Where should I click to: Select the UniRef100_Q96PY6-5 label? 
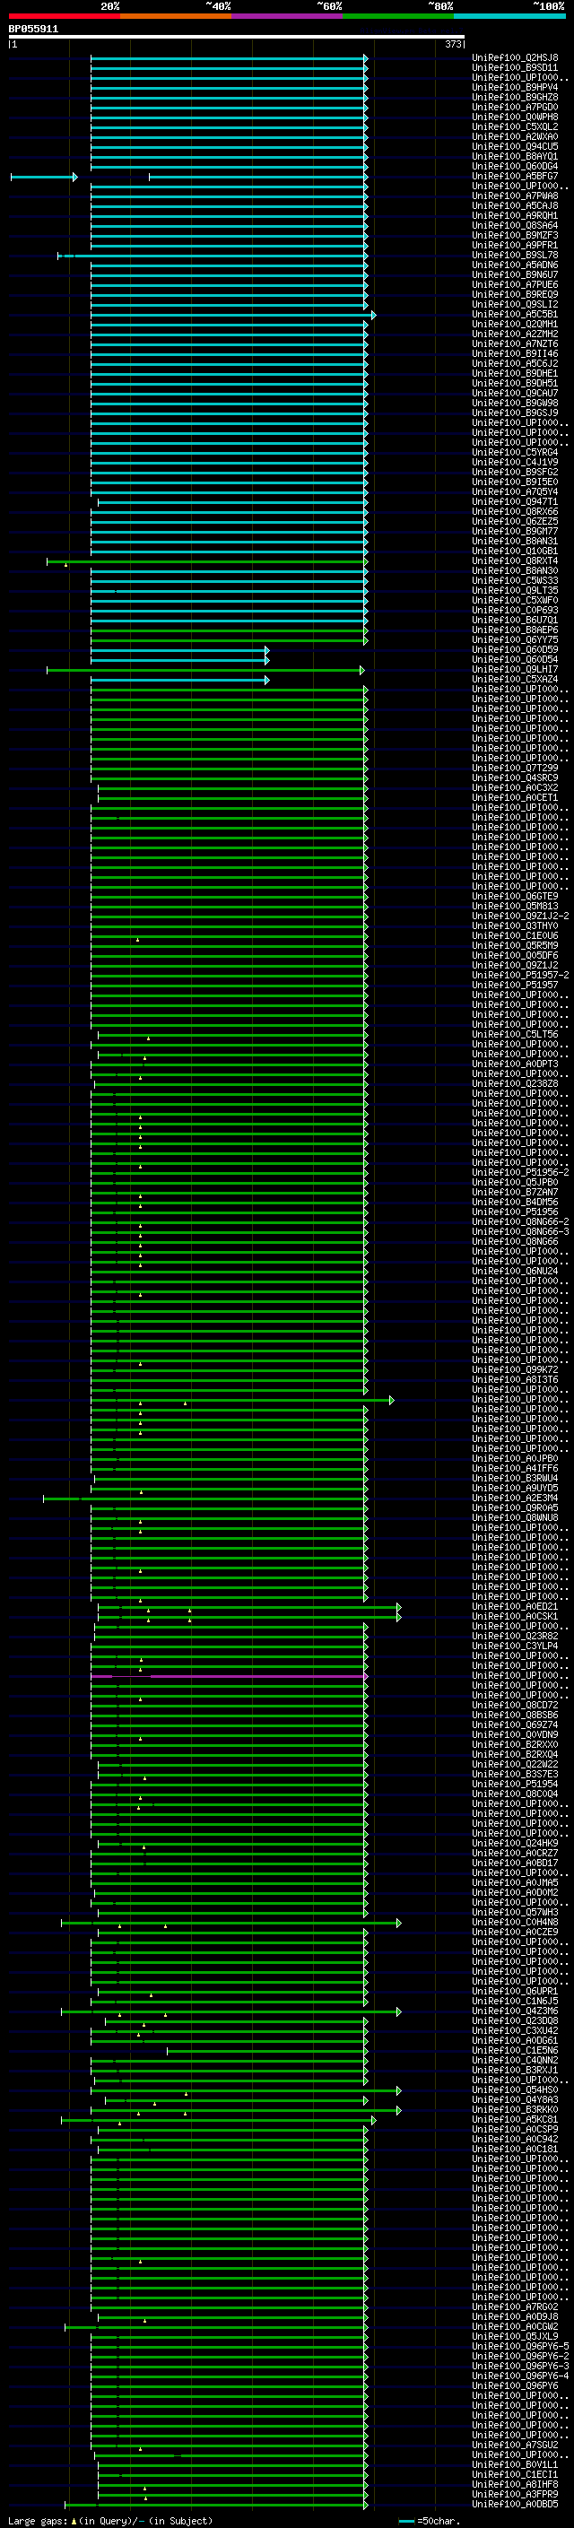pos(520,2347)
